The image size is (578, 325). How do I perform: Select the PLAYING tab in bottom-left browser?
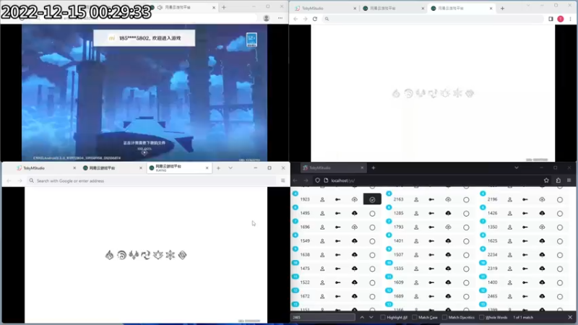tap(178, 168)
